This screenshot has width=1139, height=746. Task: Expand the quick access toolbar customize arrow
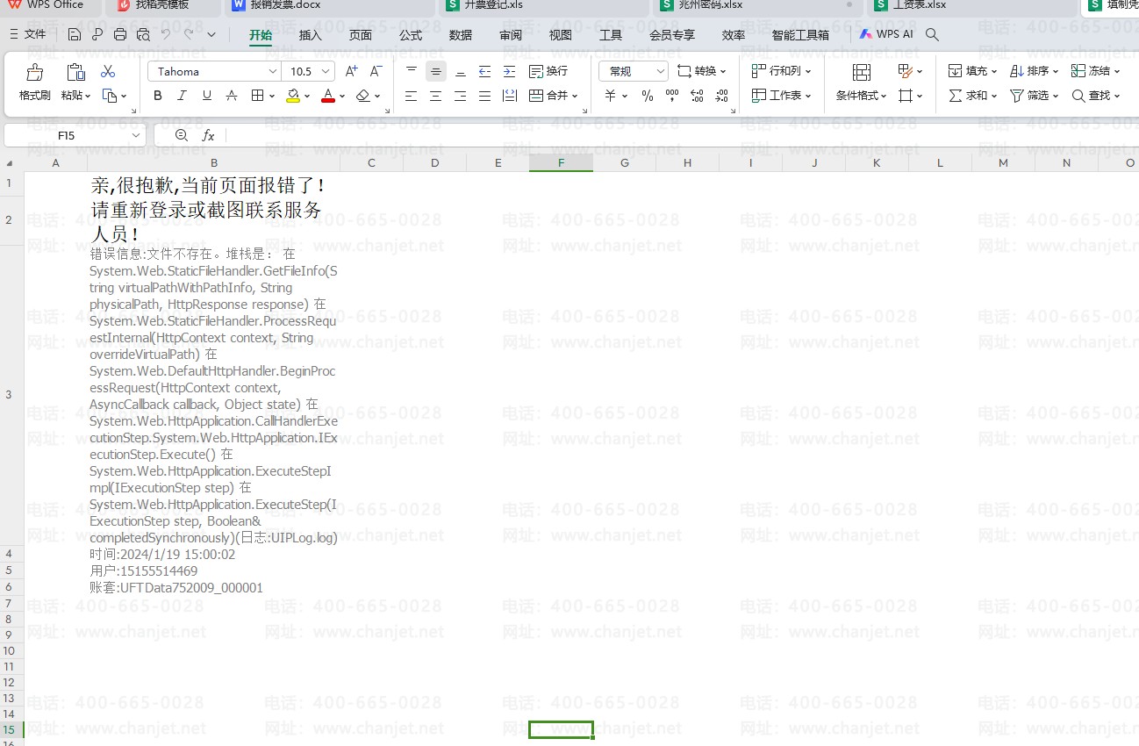[211, 35]
